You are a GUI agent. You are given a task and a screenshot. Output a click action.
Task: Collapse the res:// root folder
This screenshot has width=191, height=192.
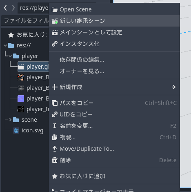(x=5, y=45)
